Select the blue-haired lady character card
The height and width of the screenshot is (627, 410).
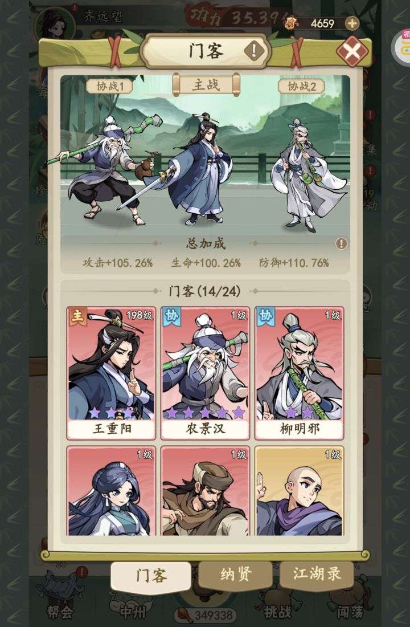point(111,491)
